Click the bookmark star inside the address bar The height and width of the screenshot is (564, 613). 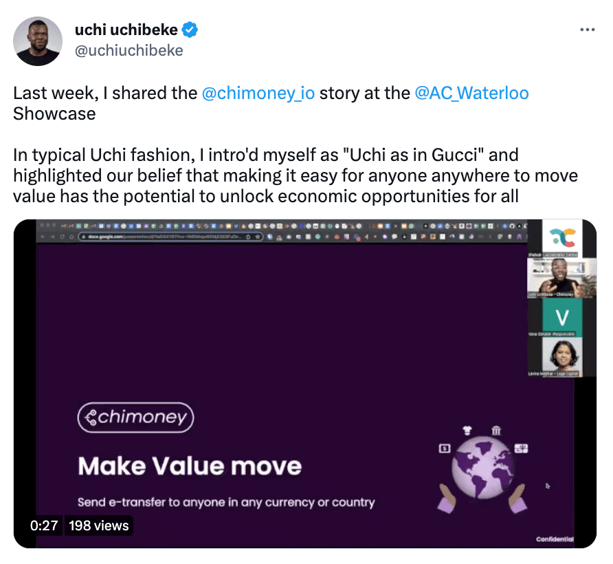257,236
